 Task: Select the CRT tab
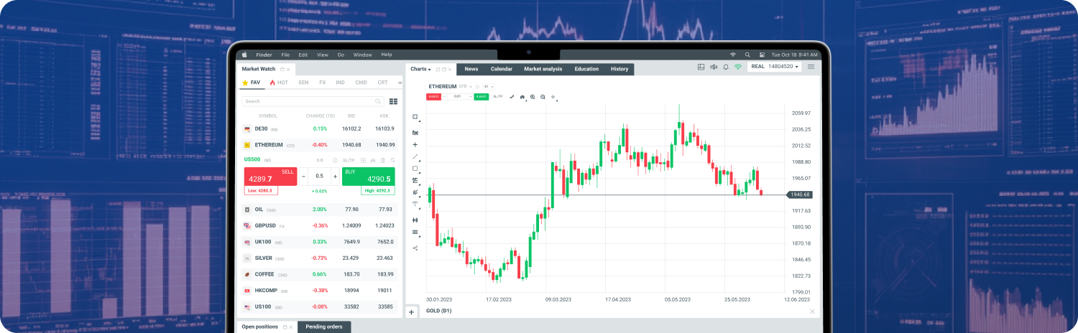point(382,83)
